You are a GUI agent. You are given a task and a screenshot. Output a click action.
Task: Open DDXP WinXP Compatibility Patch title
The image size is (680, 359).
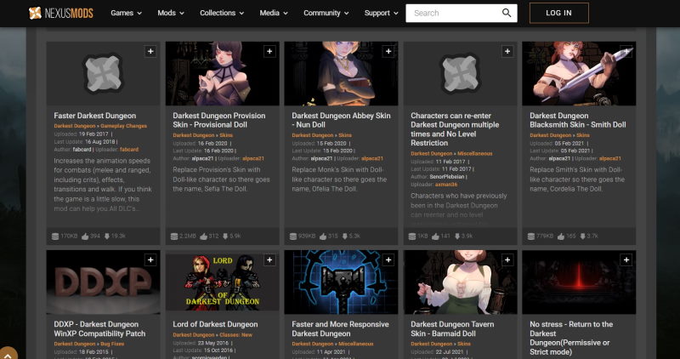(x=99, y=329)
